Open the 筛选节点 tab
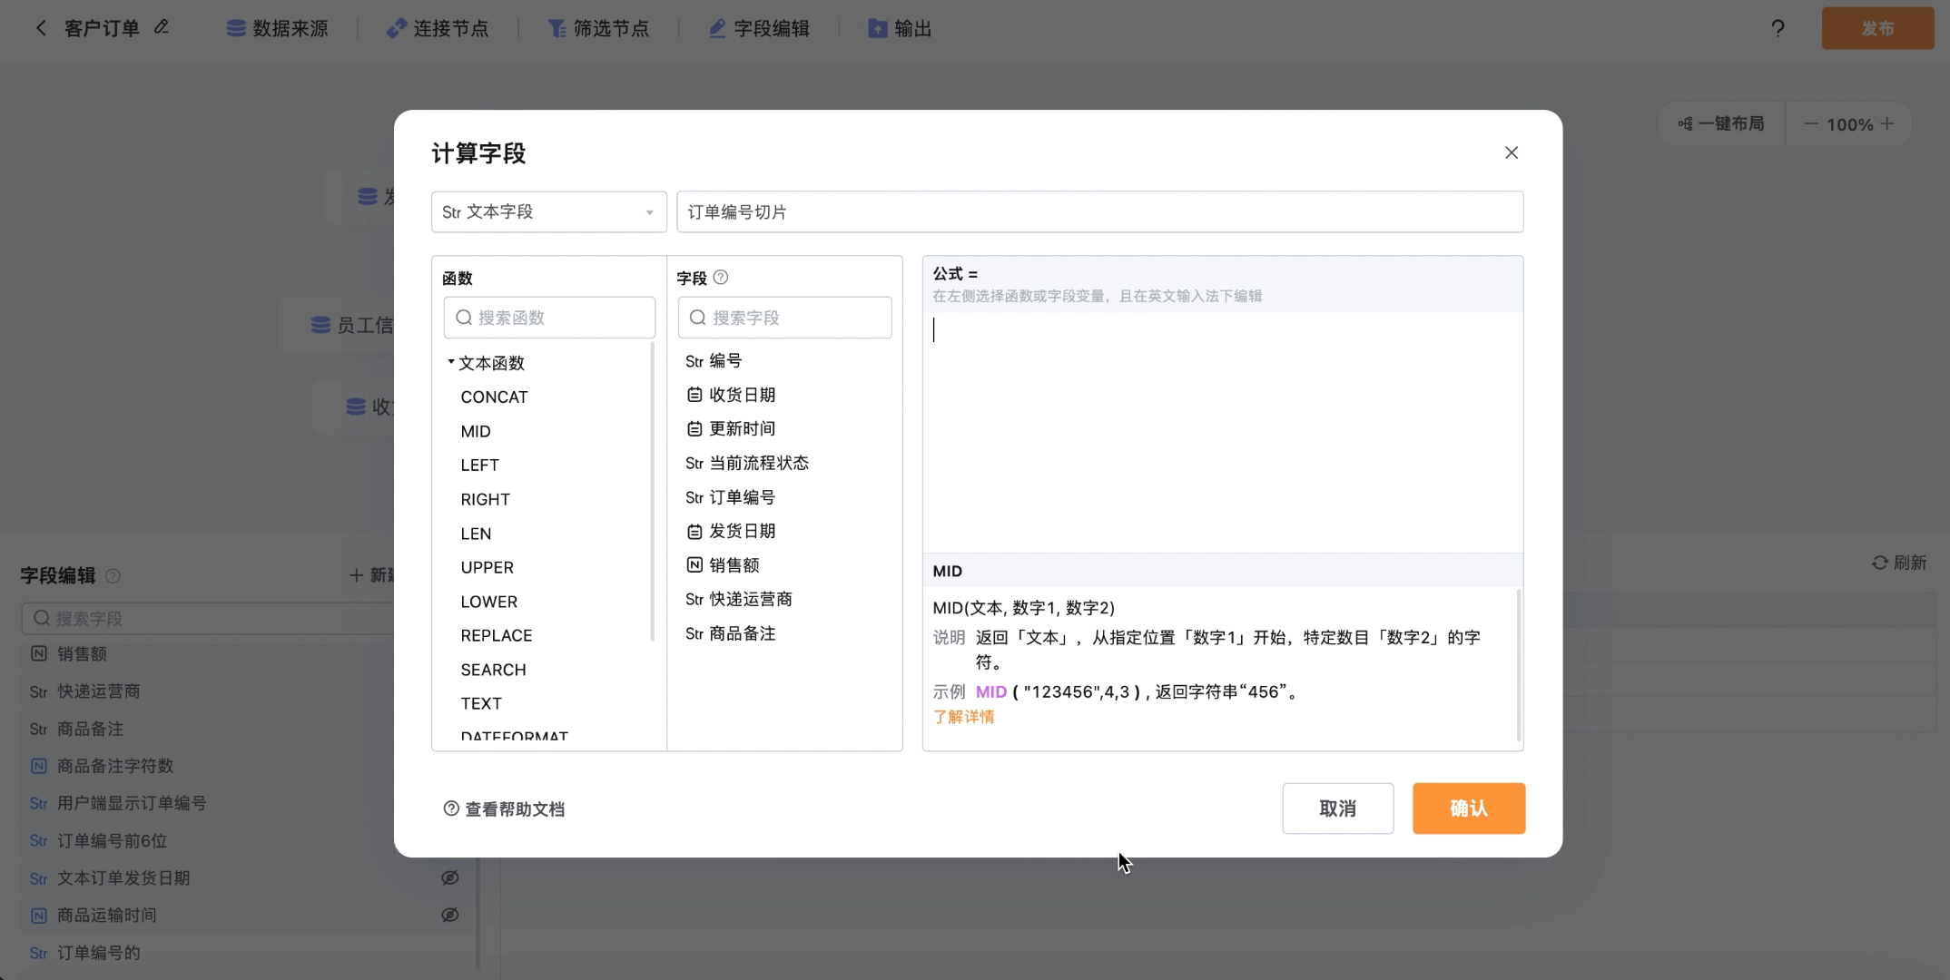 (598, 28)
